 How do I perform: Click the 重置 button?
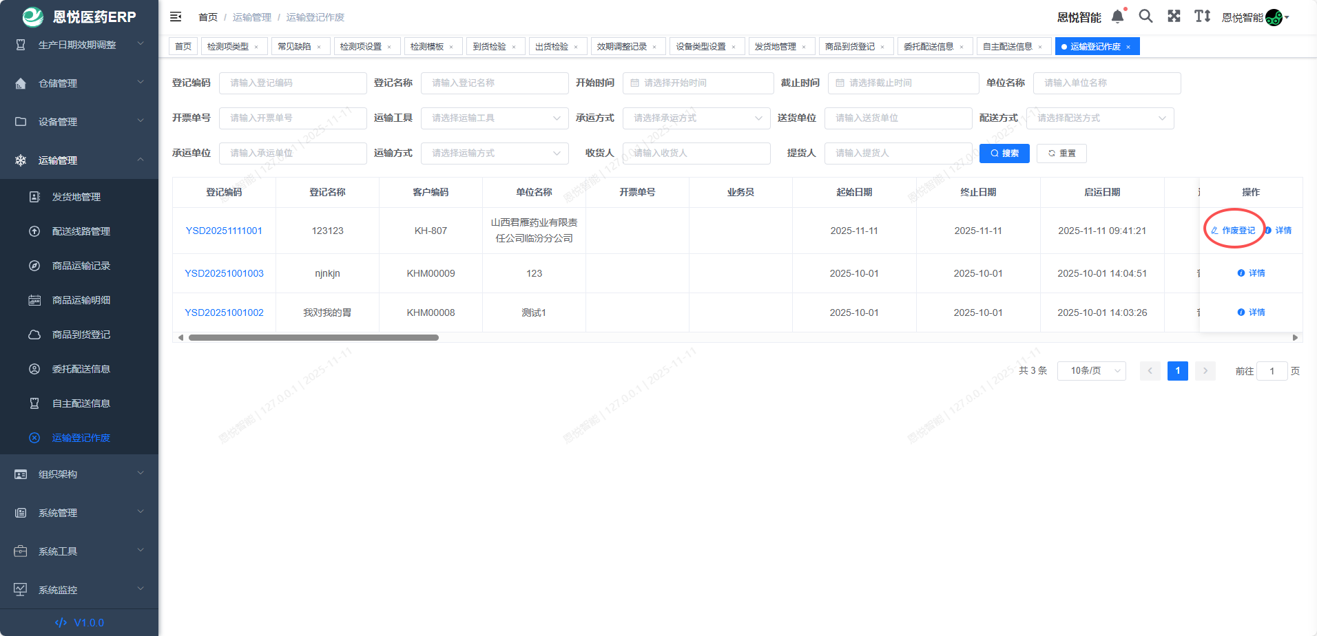1061,153
